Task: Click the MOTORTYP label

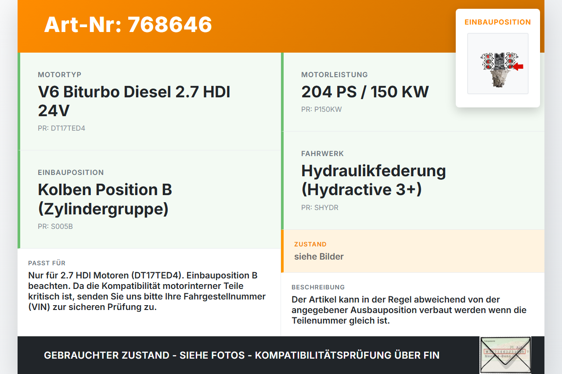Action: 60,75
